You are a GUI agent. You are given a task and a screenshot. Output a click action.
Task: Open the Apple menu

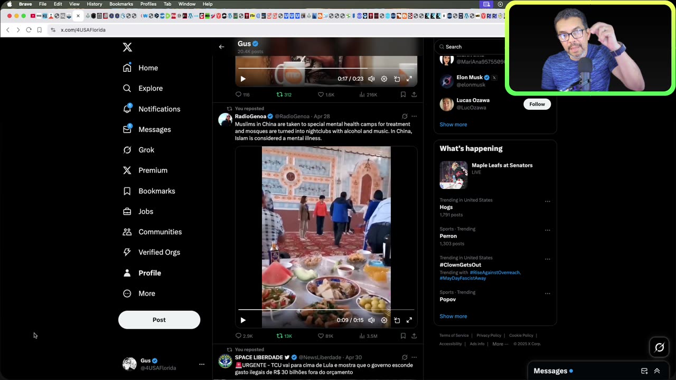click(x=9, y=4)
